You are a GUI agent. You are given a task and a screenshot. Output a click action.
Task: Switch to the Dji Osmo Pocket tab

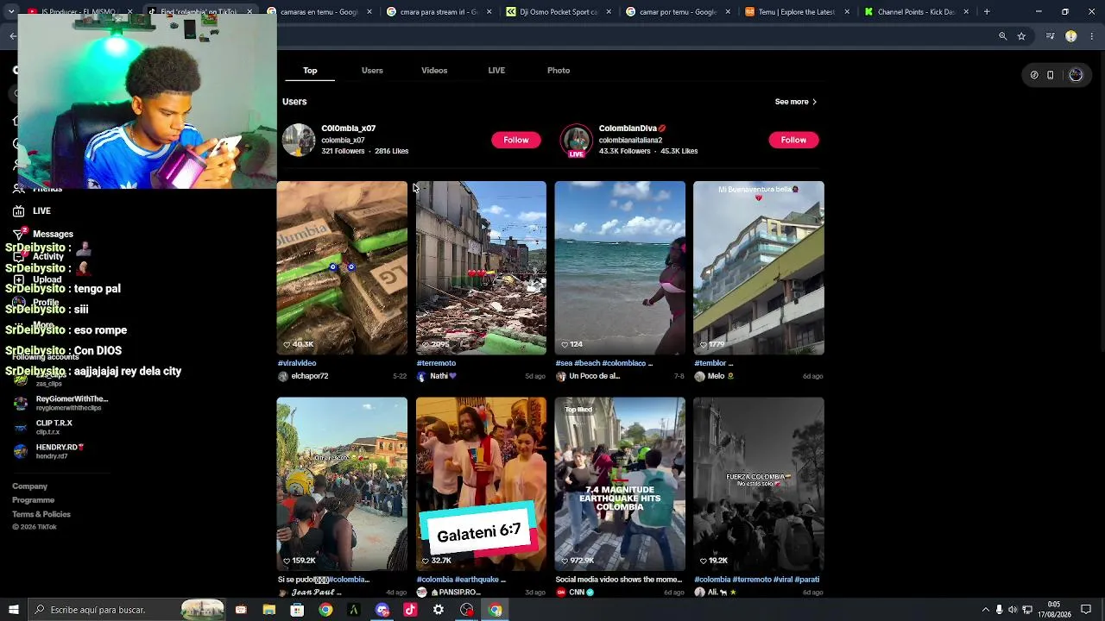[555, 12]
